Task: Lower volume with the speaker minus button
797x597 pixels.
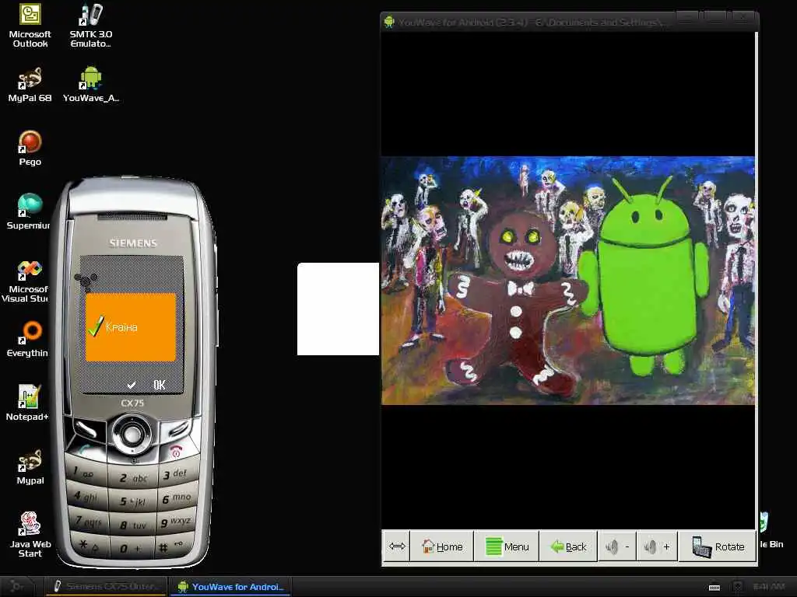Action: pyautogui.click(x=617, y=546)
